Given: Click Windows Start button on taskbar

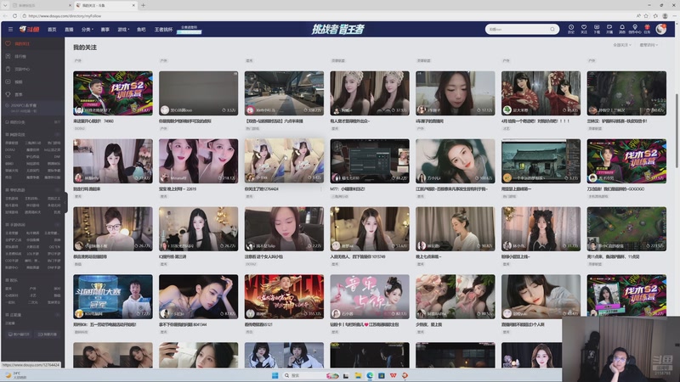Looking at the screenshot, I should tap(275, 375).
